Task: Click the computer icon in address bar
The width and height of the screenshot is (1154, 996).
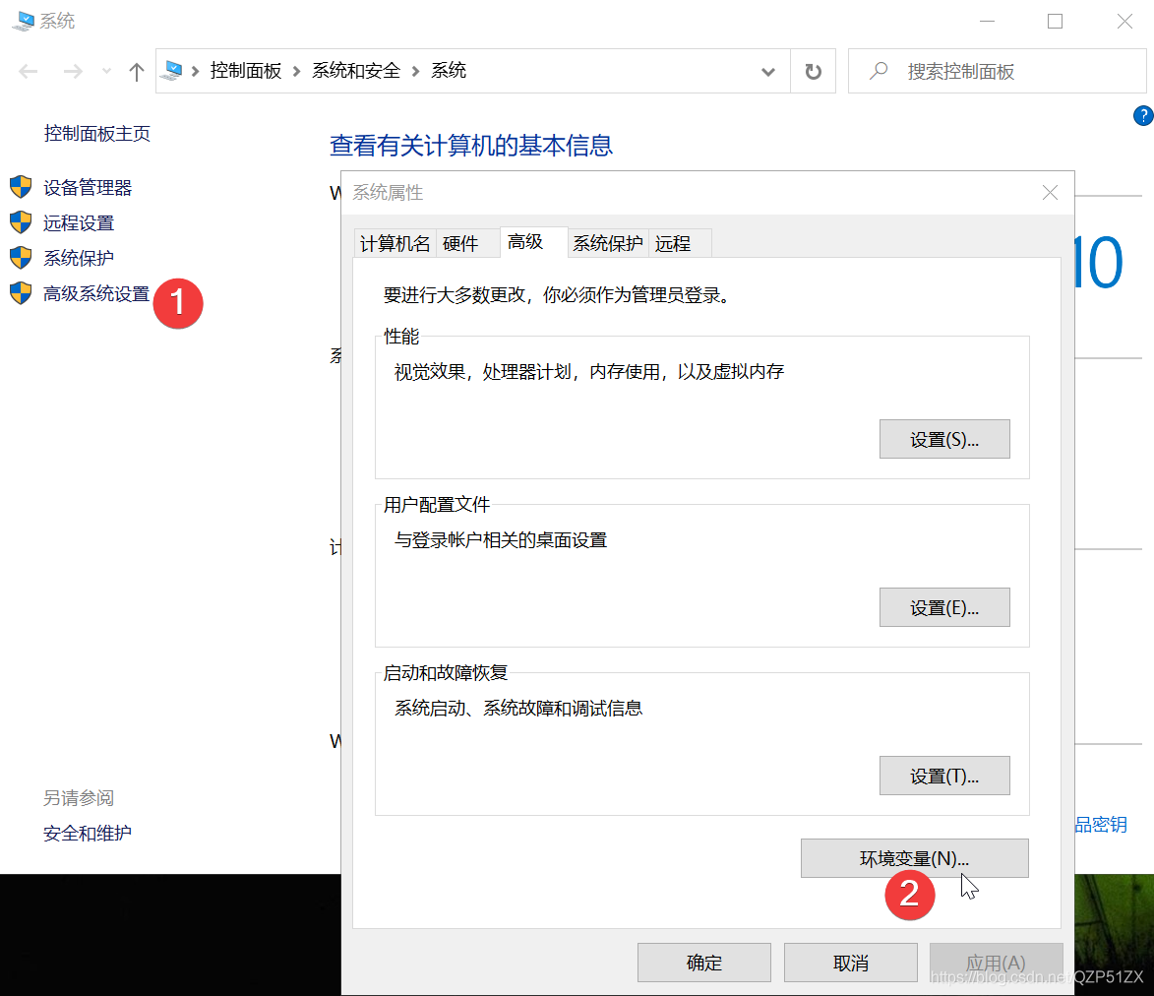Action: 173,71
